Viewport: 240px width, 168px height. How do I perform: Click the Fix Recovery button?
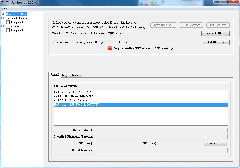pos(218,25)
